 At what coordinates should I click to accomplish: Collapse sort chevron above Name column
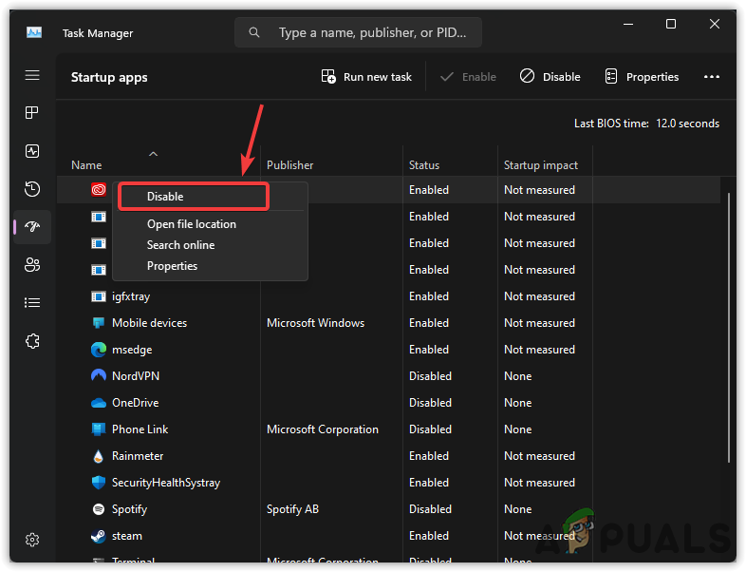[x=153, y=153]
